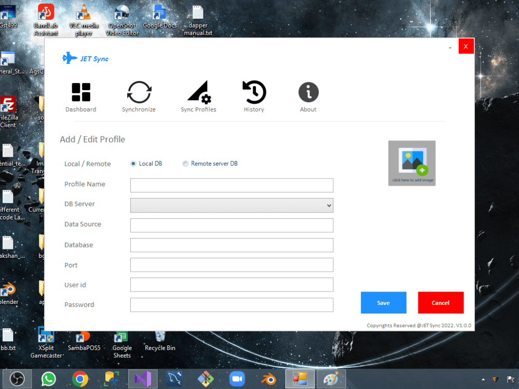
Task: Open OBS Studio from taskbar
Action: pos(17,379)
